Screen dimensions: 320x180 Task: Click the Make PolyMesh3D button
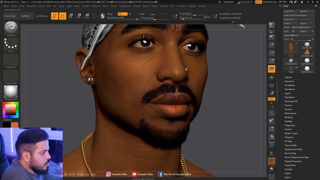[302, 27]
